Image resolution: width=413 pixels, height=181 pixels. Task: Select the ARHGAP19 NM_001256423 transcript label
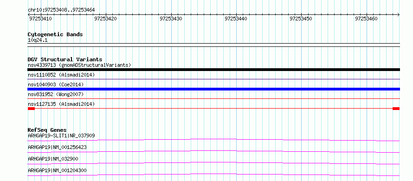pyautogui.click(x=57, y=147)
